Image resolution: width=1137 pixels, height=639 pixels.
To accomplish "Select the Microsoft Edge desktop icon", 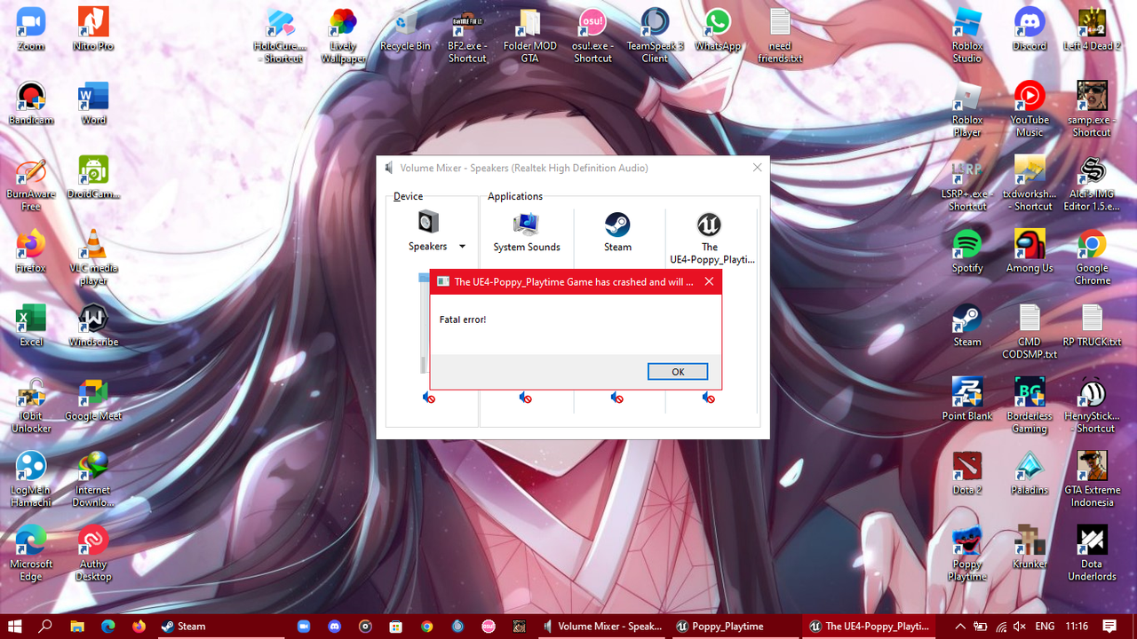I will (31, 553).
